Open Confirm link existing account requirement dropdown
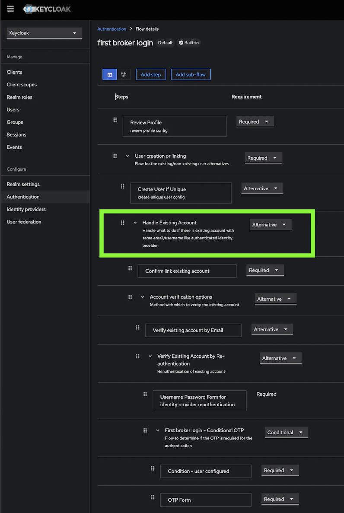344x513 pixels. [x=265, y=270]
